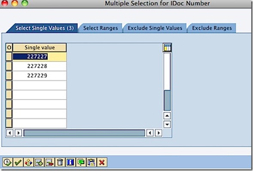Click the field containing 227227
Image resolution: width=253 pixels, height=171 pixels.
coord(40,57)
